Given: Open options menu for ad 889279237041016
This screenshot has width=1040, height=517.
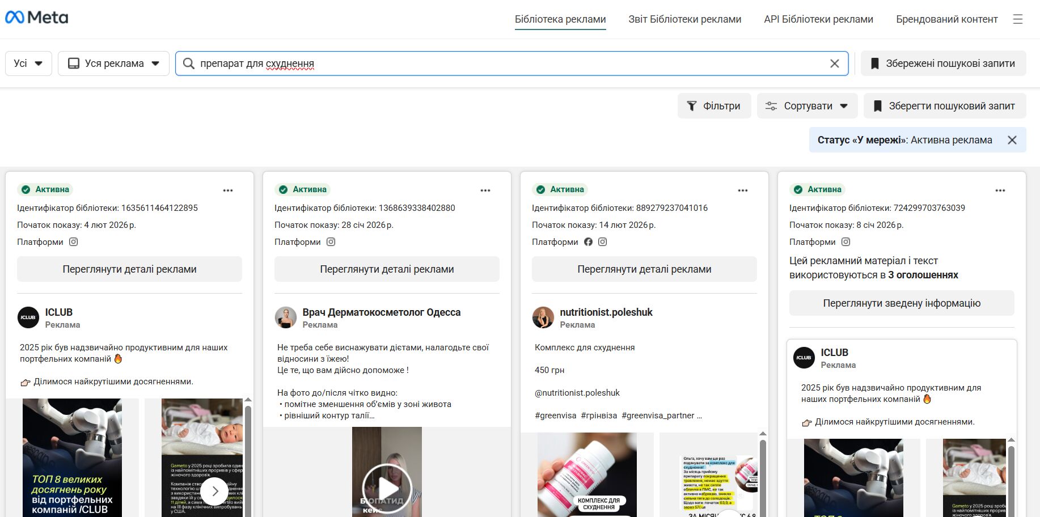Looking at the screenshot, I should click(x=743, y=190).
